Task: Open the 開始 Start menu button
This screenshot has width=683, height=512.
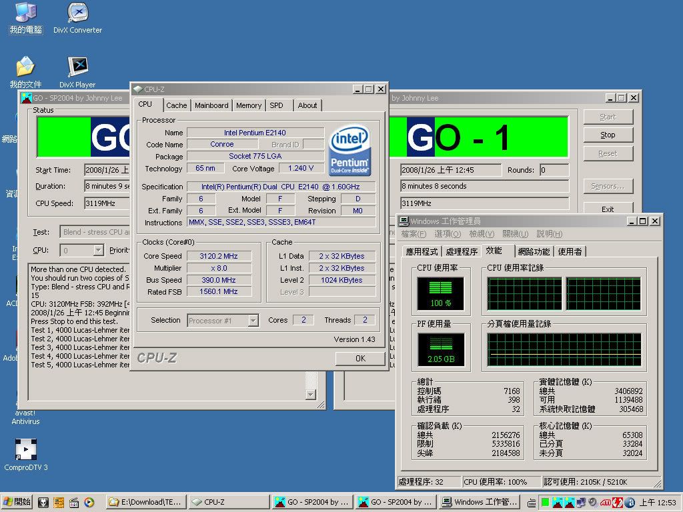Action: [x=17, y=502]
